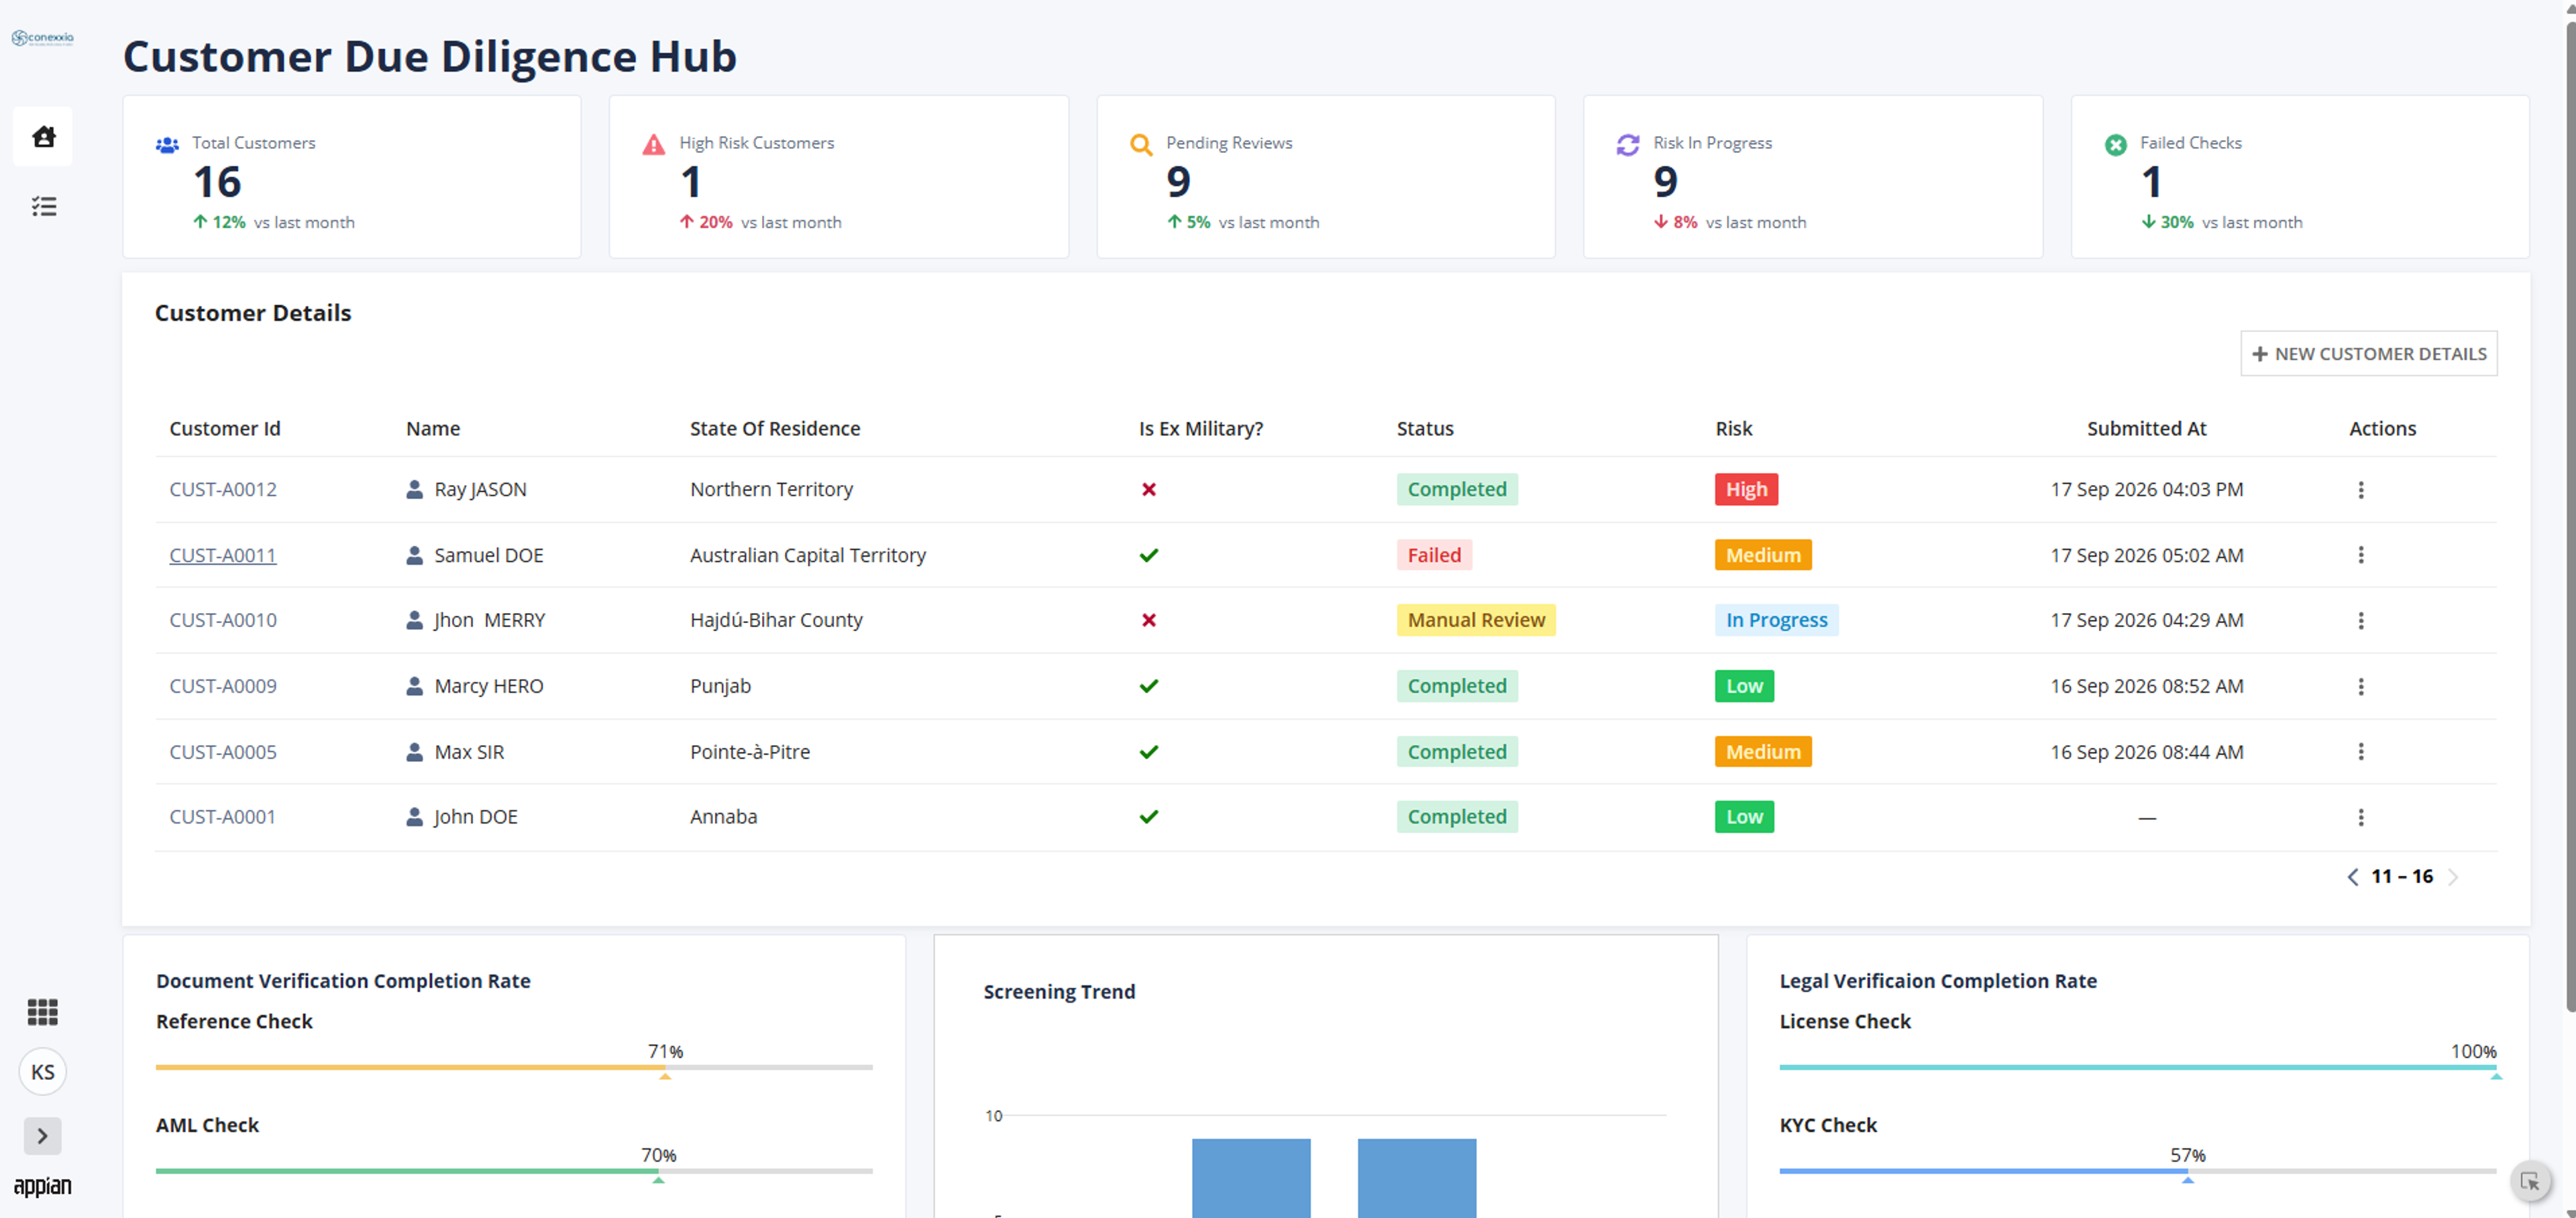Image resolution: width=2576 pixels, height=1218 pixels.
Task: Sort by Submitted At column header
Action: [x=2146, y=428]
